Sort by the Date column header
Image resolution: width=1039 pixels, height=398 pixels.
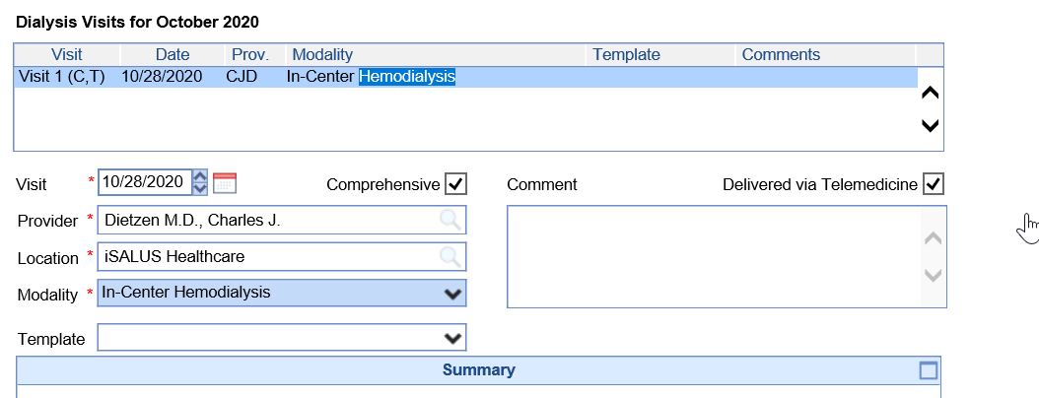coord(172,55)
